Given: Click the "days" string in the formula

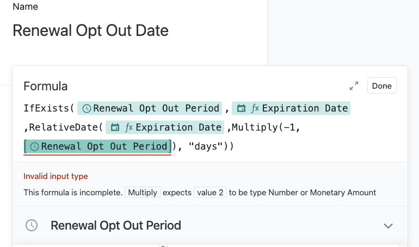Looking at the screenshot, I should [206, 146].
